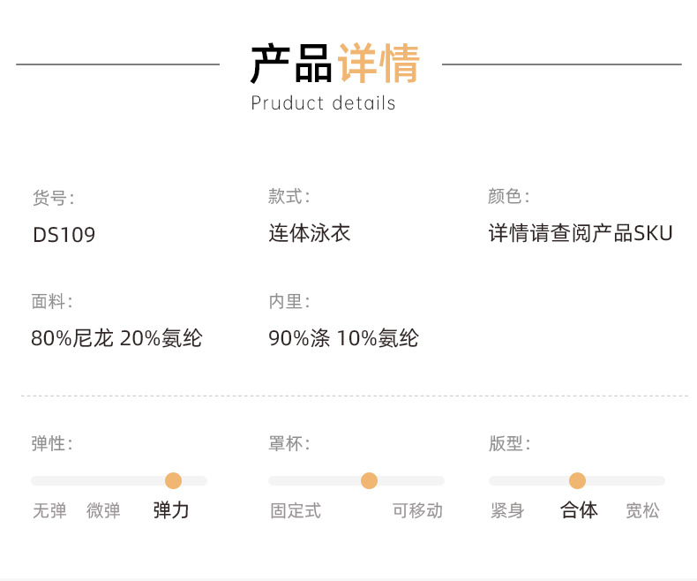Click the lining text 90%涤 10%氨纶
The width and height of the screenshot is (697, 581).
pos(343,338)
